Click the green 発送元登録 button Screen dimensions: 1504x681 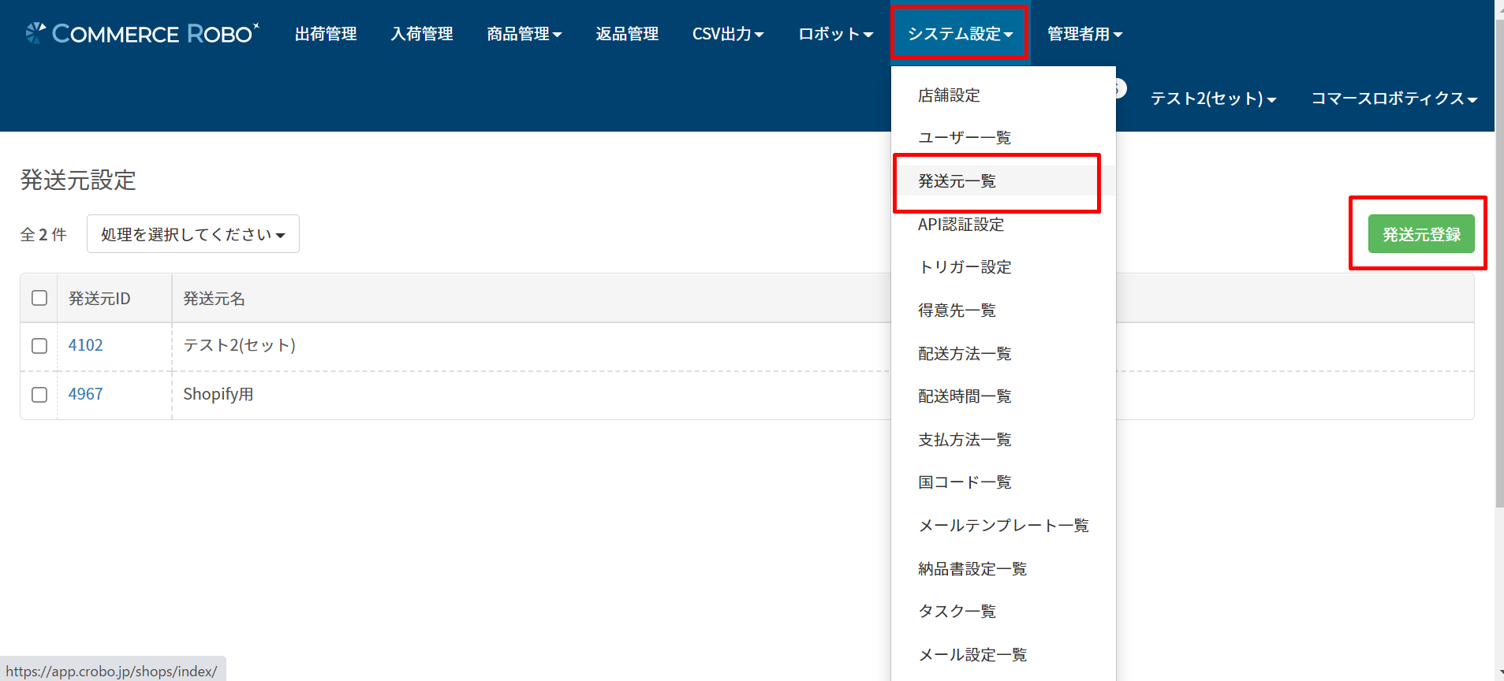pyautogui.click(x=1421, y=234)
